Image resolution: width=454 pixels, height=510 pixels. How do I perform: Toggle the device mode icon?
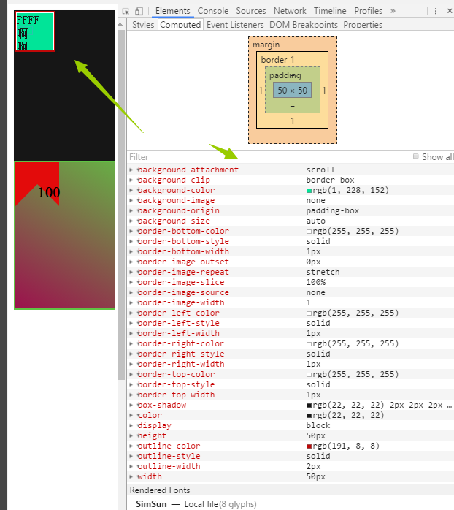[139, 11]
